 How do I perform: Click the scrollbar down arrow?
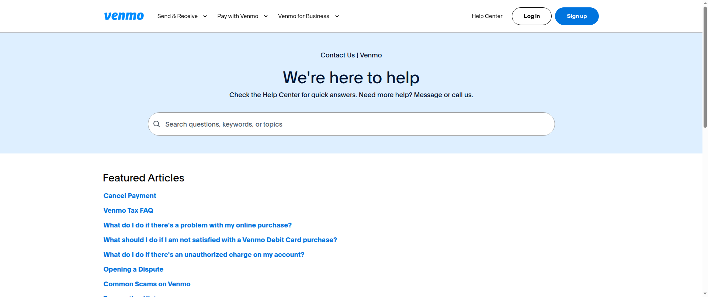[x=705, y=294]
